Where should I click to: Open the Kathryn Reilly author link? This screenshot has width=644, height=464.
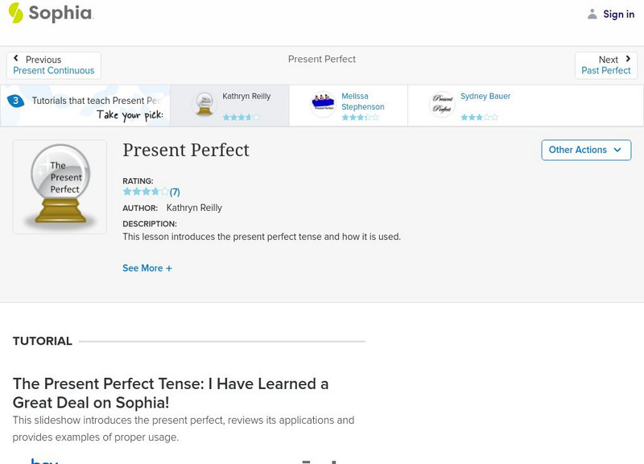(192, 207)
